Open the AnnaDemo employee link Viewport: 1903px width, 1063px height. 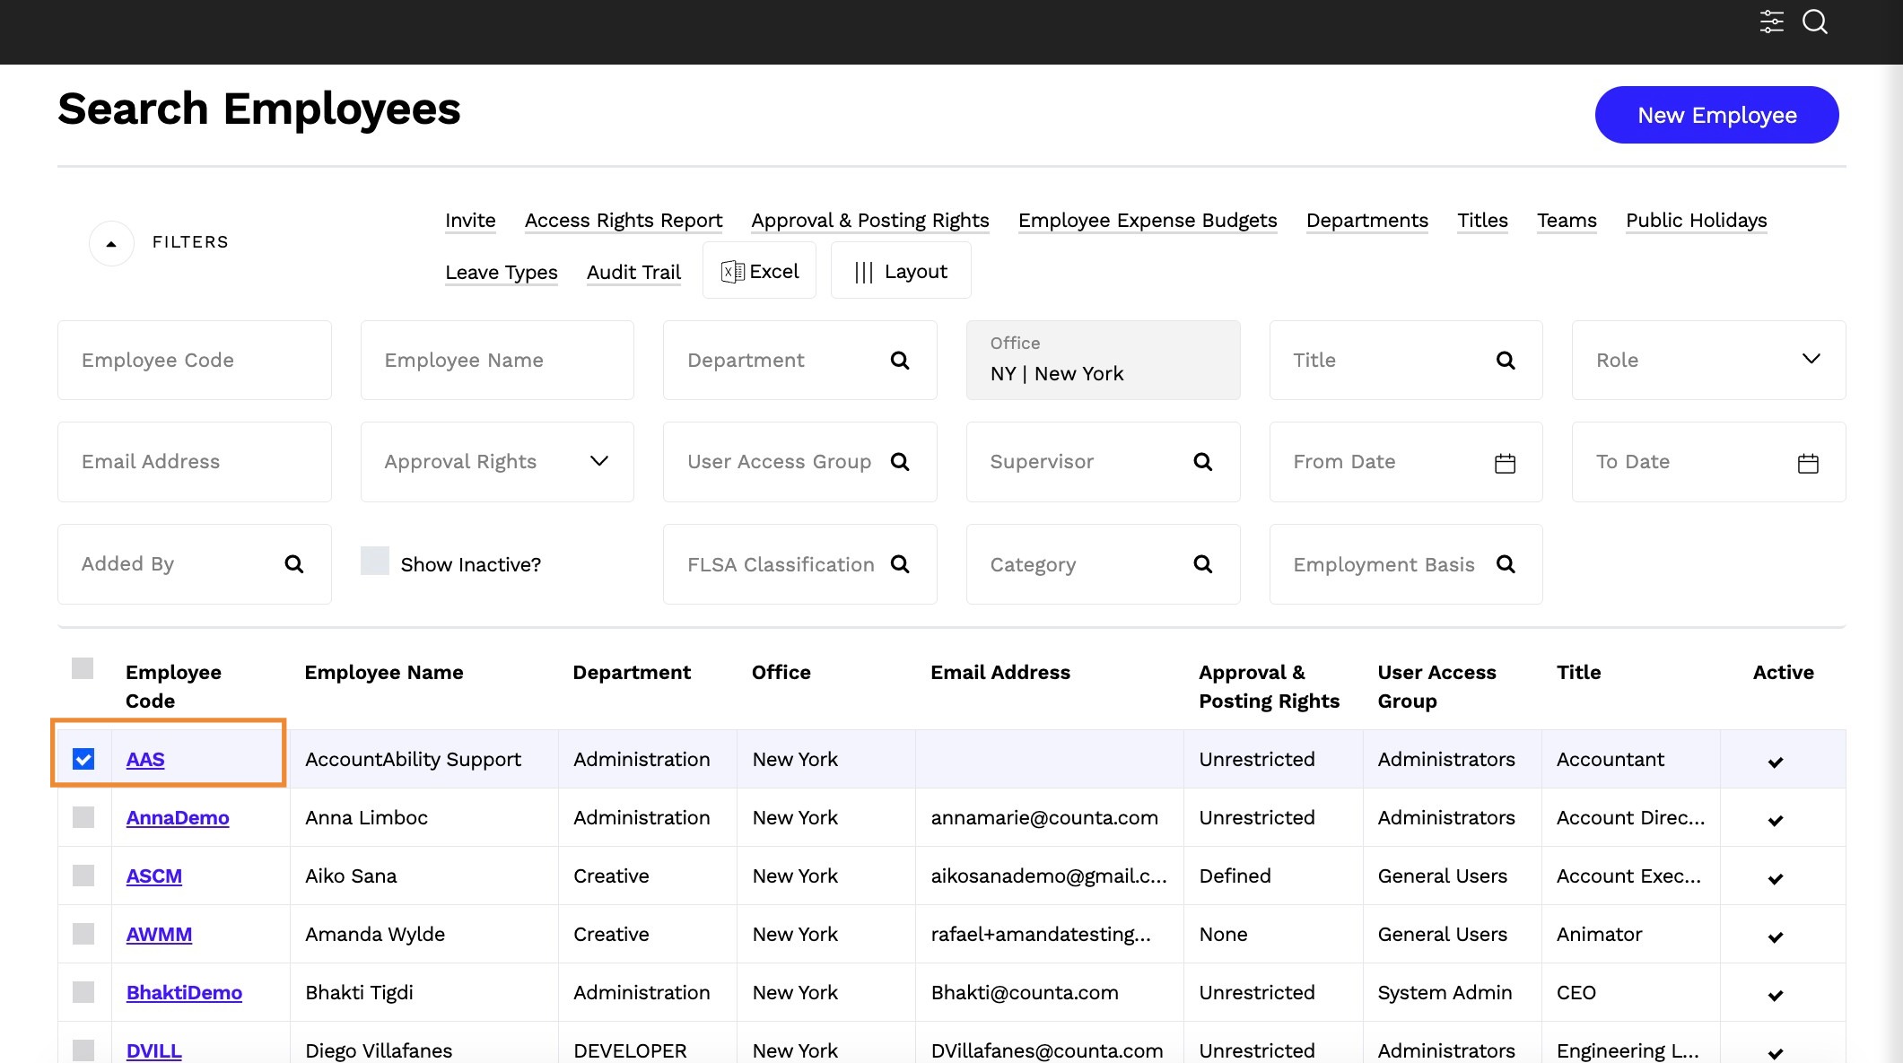click(x=178, y=818)
